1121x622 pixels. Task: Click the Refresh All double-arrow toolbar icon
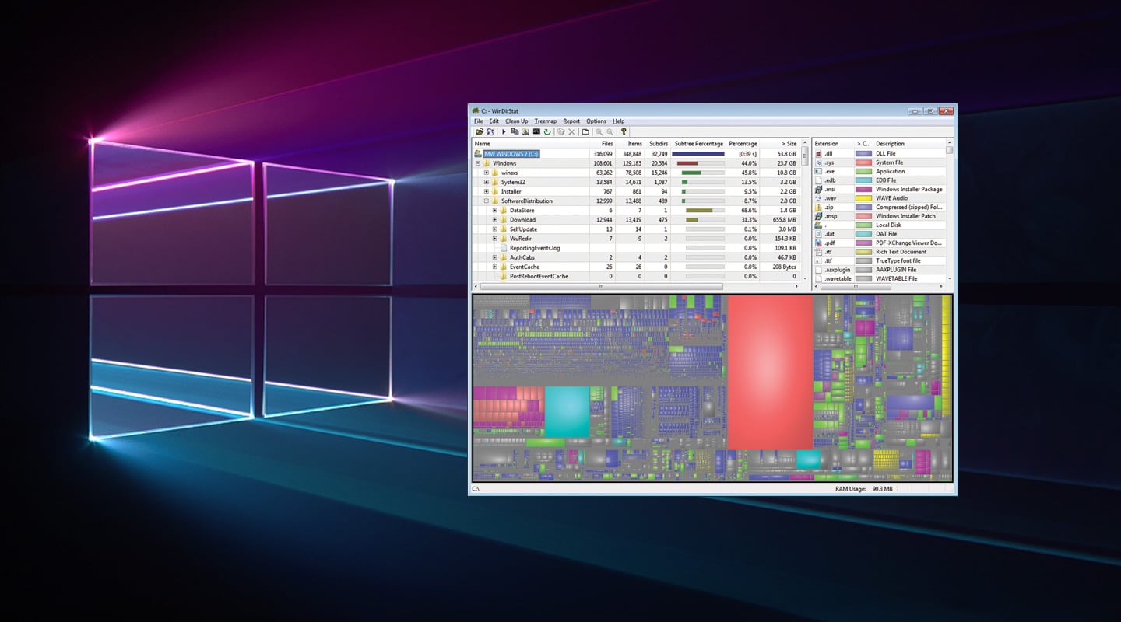(490, 131)
